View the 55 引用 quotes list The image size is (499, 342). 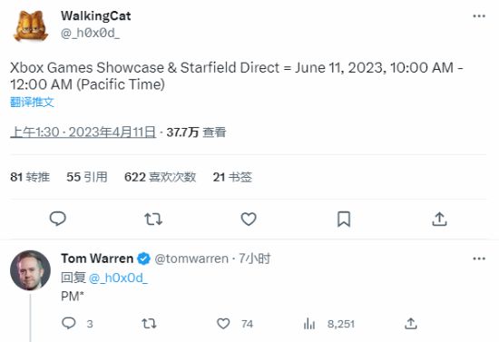pos(87,177)
